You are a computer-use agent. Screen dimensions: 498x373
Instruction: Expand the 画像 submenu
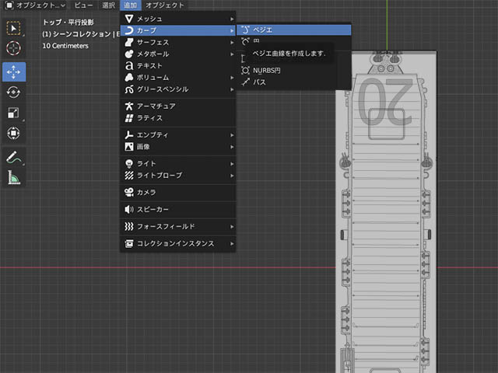pos(178,147)
